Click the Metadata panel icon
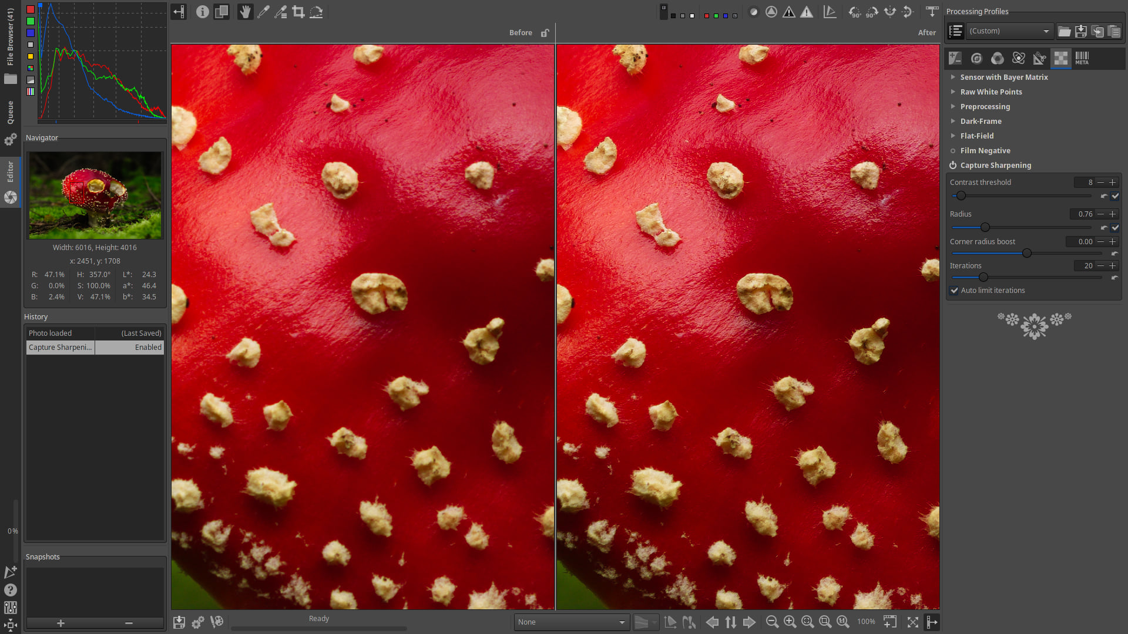The height and width of the screenshot is (634, 1128). (1082, 58)
